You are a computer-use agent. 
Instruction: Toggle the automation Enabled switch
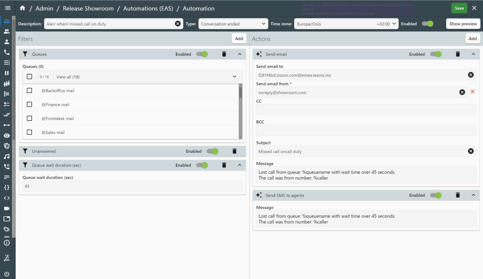click(428, 24)
